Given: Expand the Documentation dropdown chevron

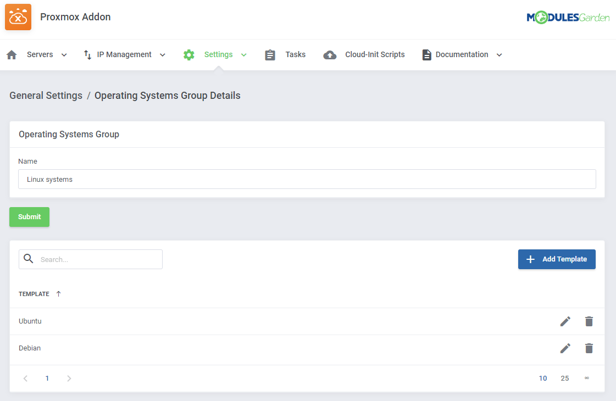Looking at the screenshot, I should click(x=500, y=55).
